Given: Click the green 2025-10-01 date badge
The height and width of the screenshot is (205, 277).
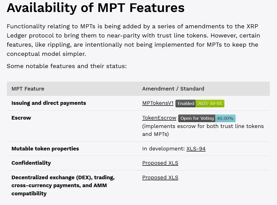Looking at the screenshot, I should (210, 104).
